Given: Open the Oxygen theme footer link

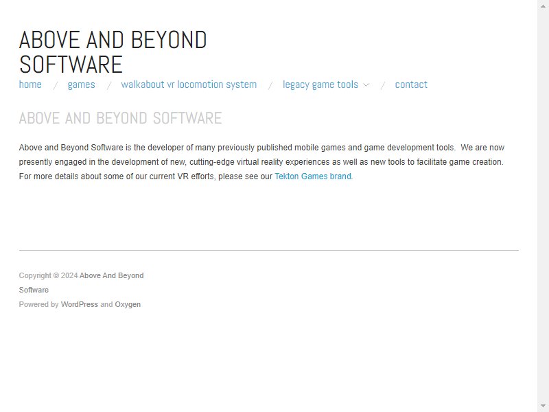Looking at the screenshot, I should point(128,305).
